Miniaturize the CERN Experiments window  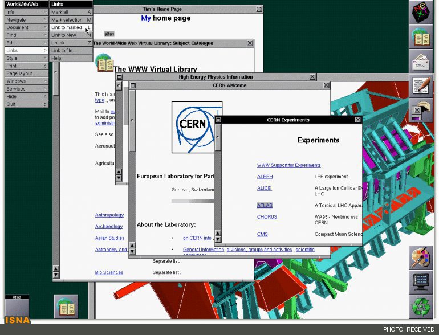(x=218, y=120)
